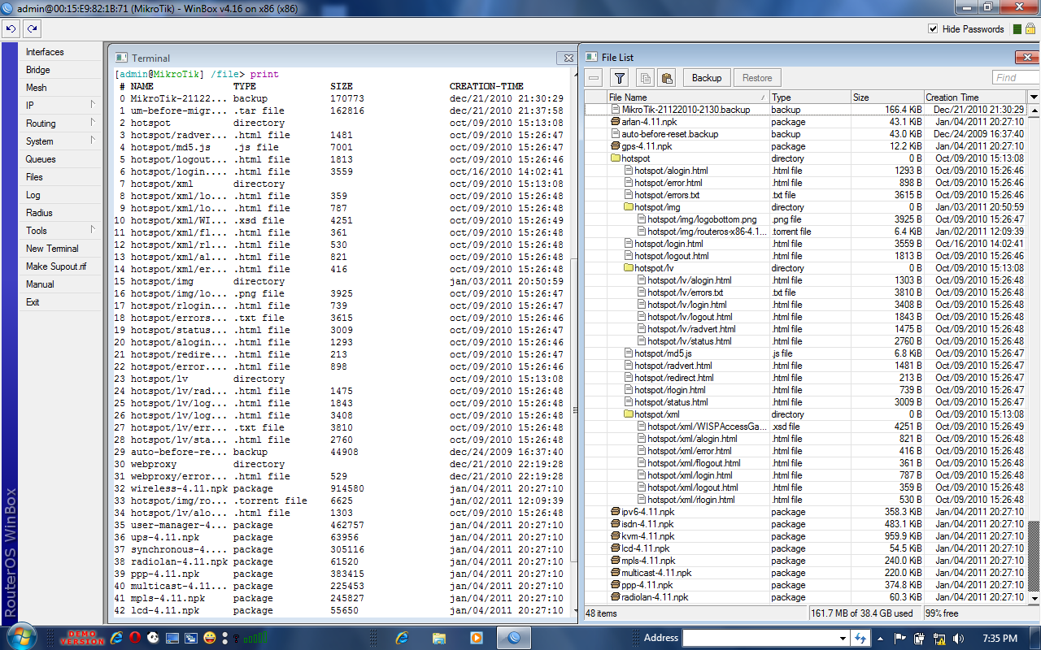The image size is (1041, 650).
Task: Sort by Size column header
Action: pos(886,97)
